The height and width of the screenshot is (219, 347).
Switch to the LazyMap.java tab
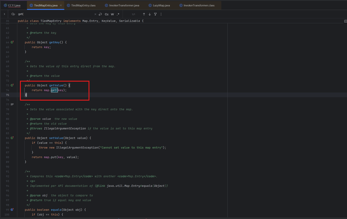click(x=161, y=5)
